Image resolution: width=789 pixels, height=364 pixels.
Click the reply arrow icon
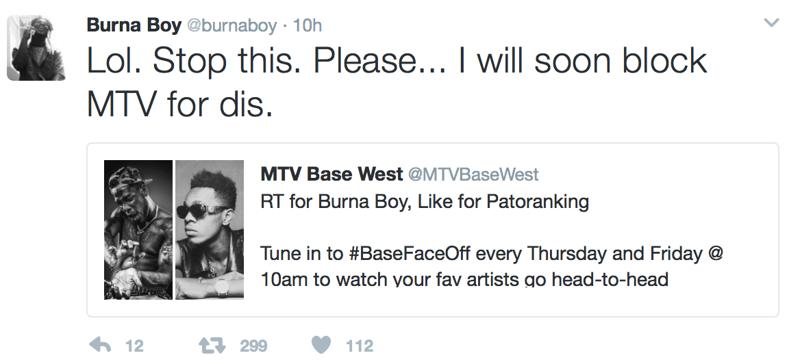100,346
